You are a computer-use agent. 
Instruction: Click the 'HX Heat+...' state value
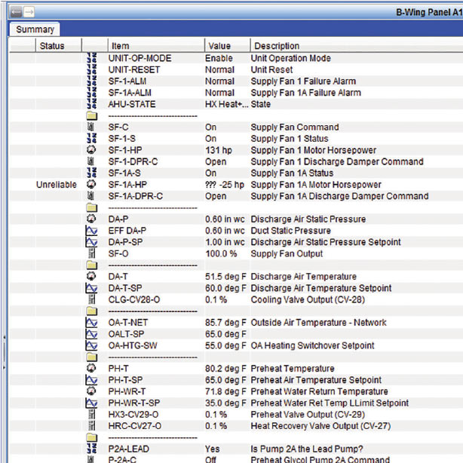(x=227, y=104)
